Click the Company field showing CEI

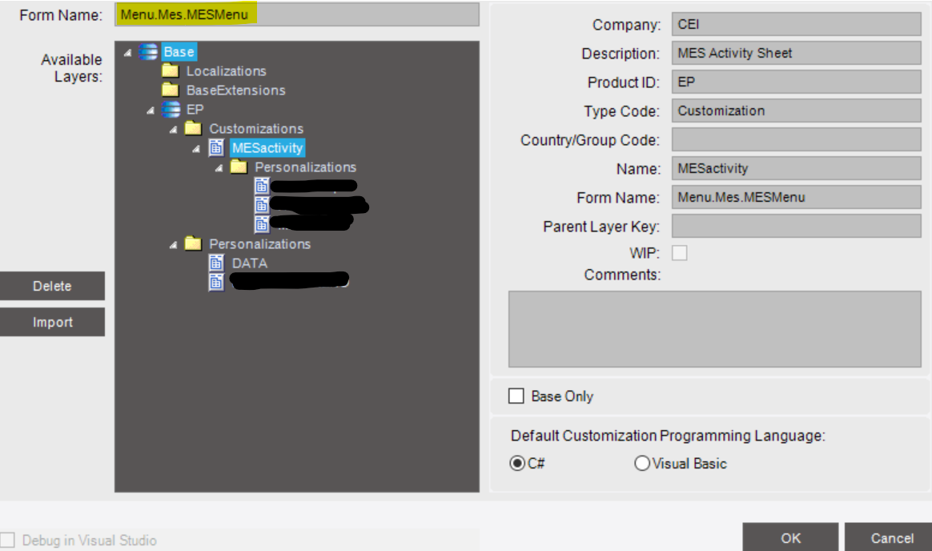coord(797,24)
